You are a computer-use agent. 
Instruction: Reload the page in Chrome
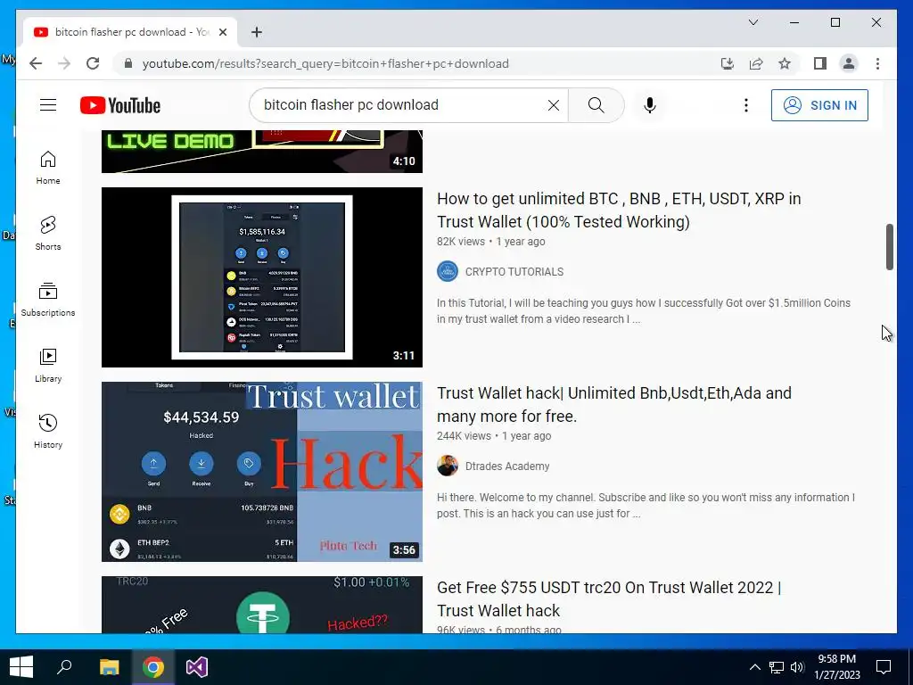tap(93, 63)
